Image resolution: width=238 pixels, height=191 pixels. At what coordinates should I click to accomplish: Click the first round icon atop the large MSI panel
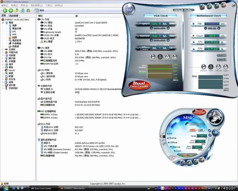click(202, 7)
